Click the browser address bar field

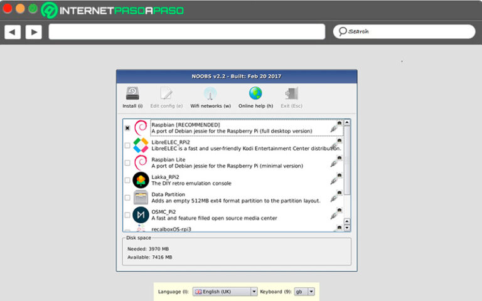point(187,31)
